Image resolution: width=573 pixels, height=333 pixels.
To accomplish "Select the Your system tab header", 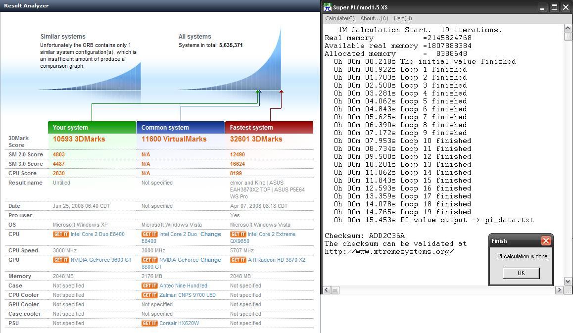I will pos(92,127).
